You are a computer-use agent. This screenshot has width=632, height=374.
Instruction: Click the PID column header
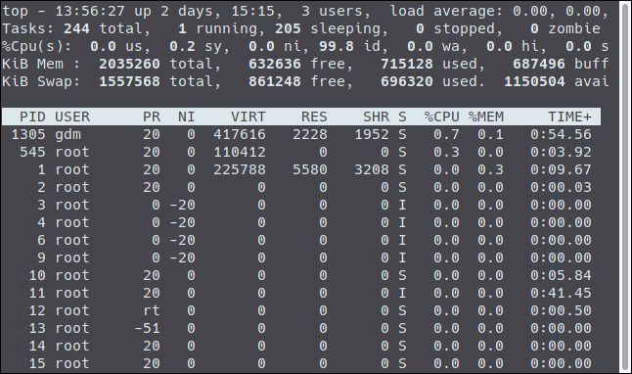[x=32, y=117]
